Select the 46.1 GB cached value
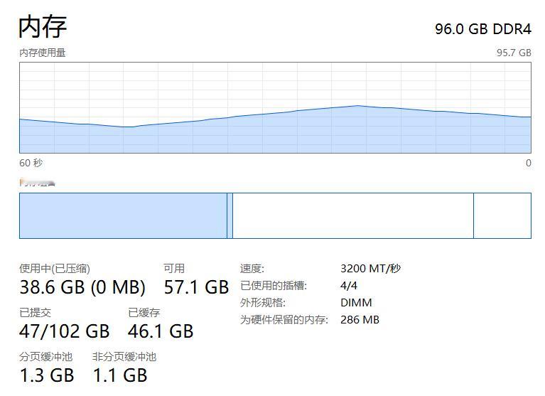545x396 pixels. tap(161, 331)
